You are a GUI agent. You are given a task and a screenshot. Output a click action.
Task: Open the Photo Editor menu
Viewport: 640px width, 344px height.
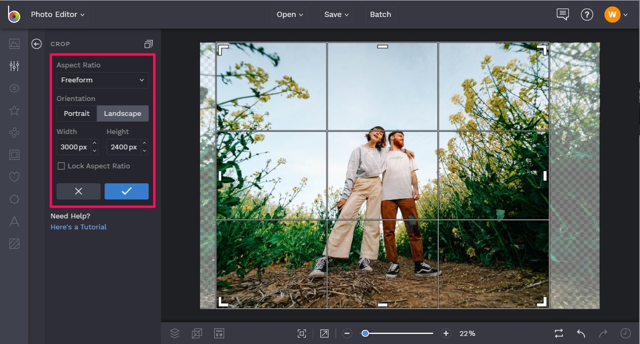tap(57, 14)
